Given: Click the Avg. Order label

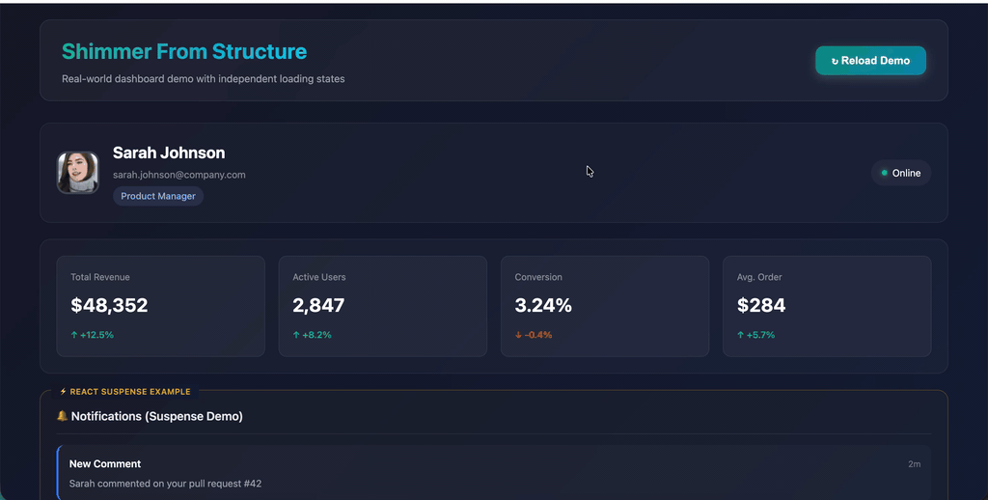Looking at the screenshot, I should 759,277.
